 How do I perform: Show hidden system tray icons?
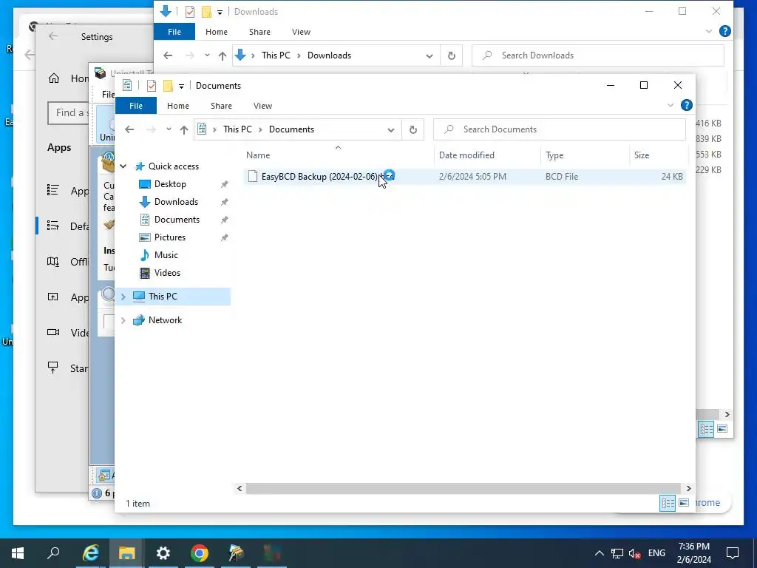click(599, 553)
